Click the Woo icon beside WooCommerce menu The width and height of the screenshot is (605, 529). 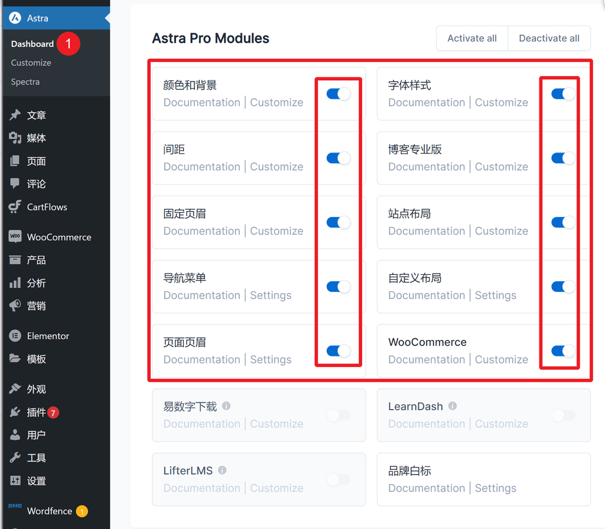click(x=15, y=236)
